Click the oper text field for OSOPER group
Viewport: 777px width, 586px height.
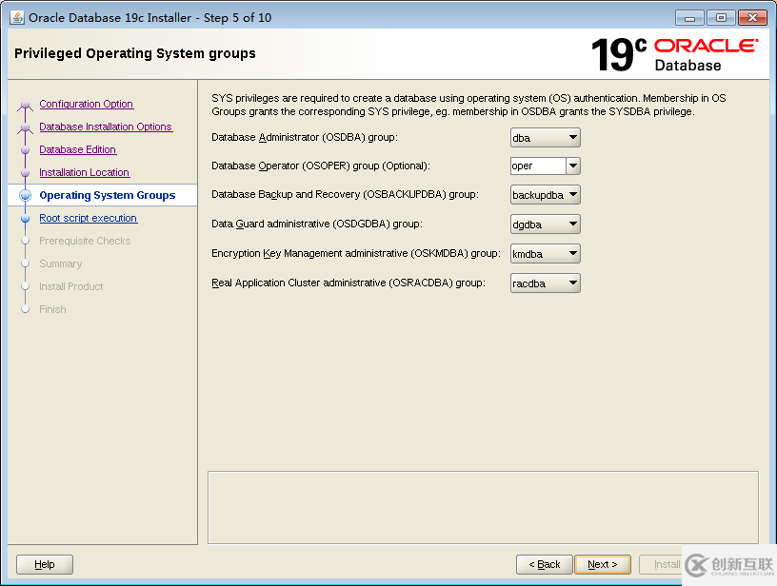538,166
